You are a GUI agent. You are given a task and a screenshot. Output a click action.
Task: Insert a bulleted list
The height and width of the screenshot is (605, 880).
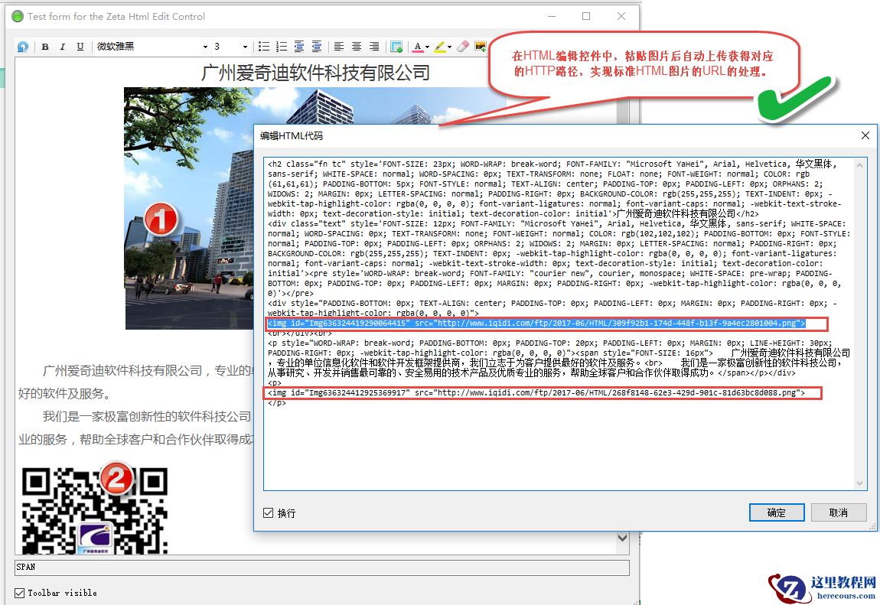coord(264,47)
